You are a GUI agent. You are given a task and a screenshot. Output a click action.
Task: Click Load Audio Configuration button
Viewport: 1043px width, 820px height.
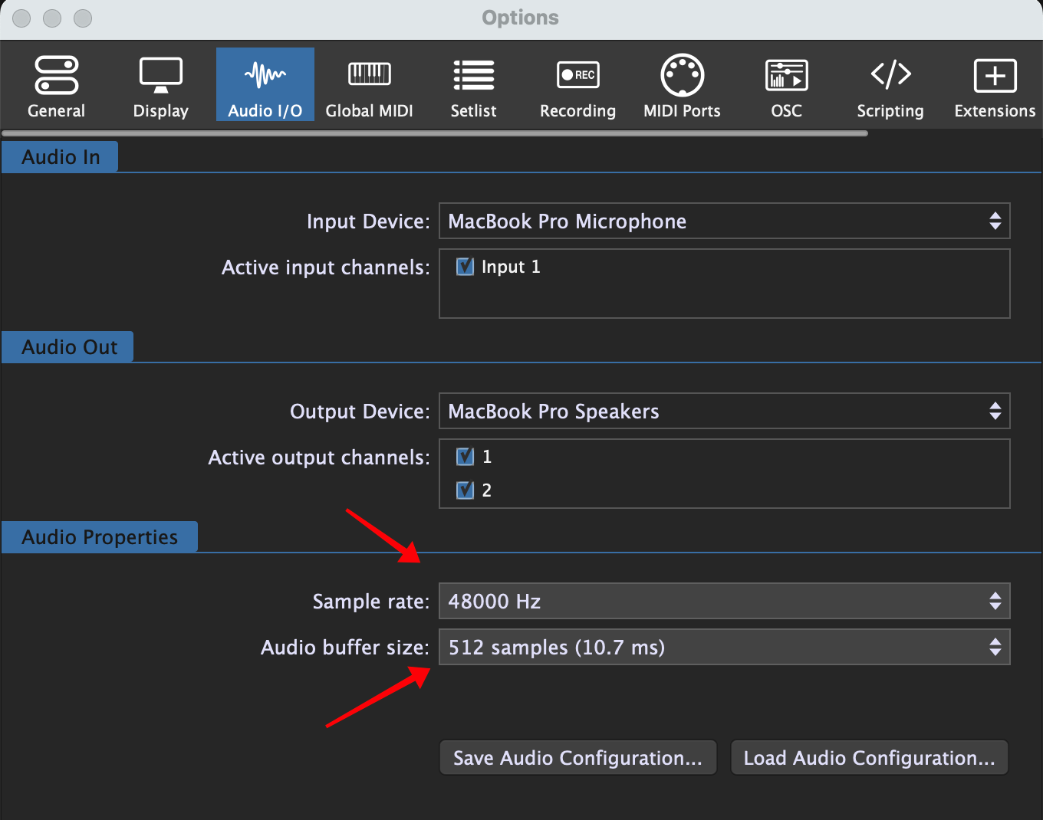click(x=869, y=758)
